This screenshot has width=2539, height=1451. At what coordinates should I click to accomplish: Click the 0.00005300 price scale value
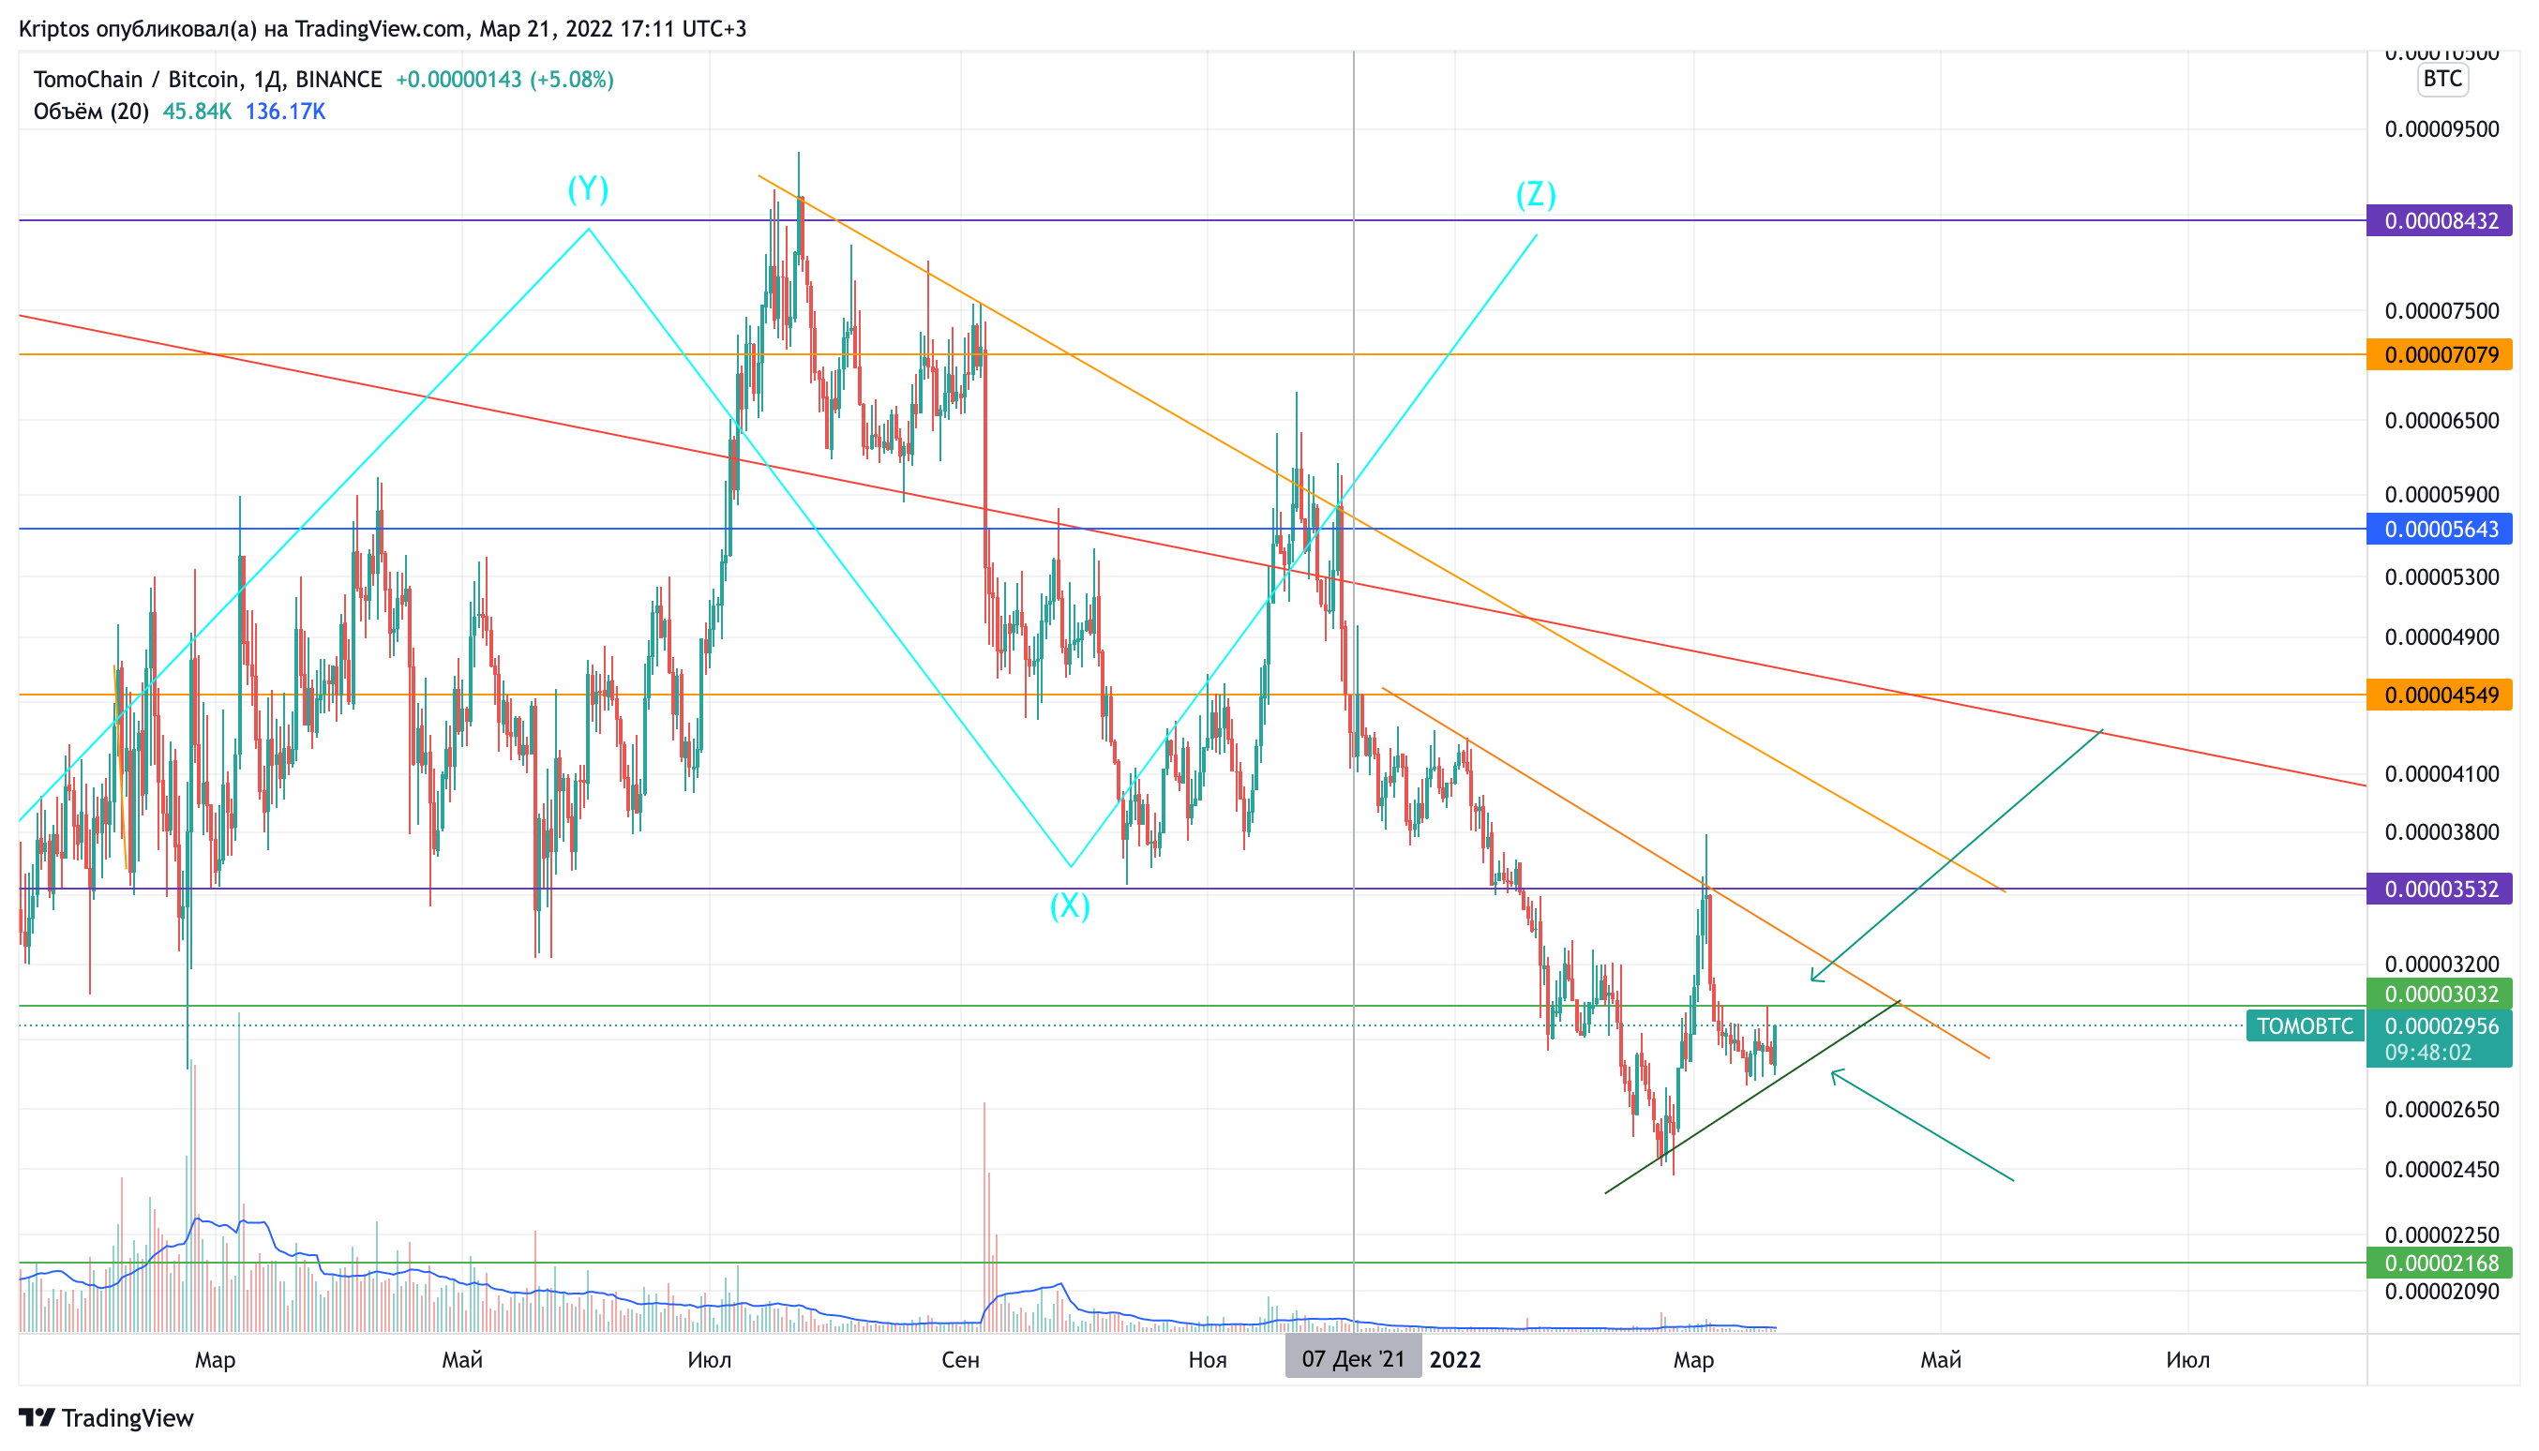click(x=2441, y=577)
